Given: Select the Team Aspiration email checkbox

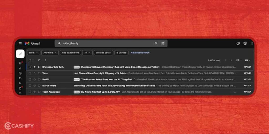Looking at the screenshot, I should 30,92.
